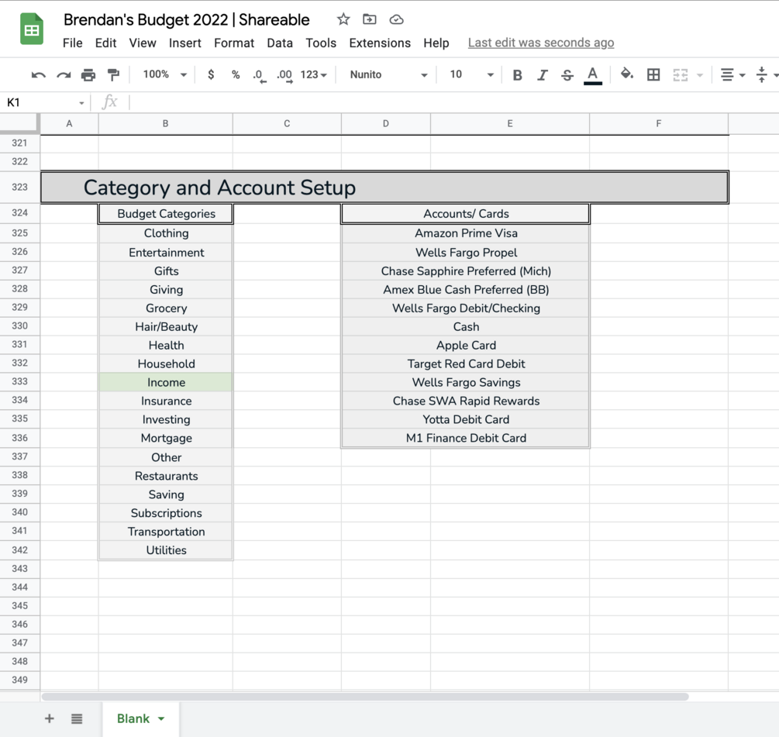Screen dimensions: 779x737
Task: Toggle italic formatting
Action: point(542,75)
